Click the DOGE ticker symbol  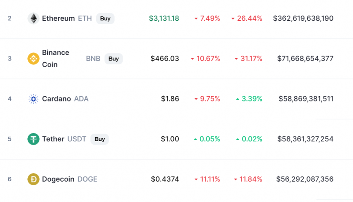(x=87, y=179)
